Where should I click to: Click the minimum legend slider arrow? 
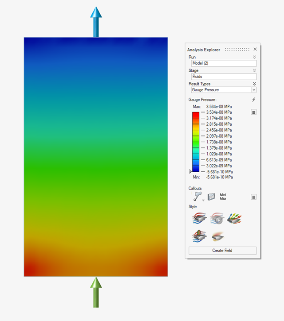(190, 171)
